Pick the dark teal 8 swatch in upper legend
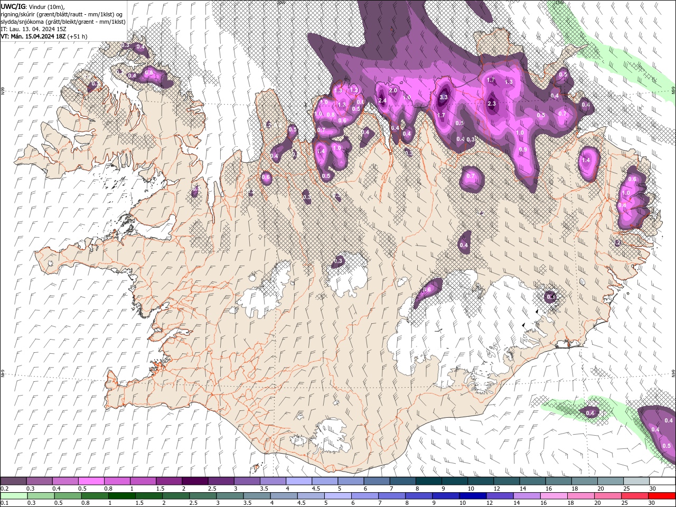The image size is (676, 507). tap(428, 481)
